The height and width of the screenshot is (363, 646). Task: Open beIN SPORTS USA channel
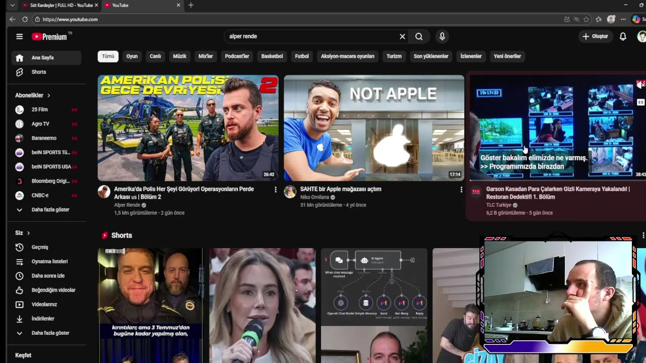46,166
